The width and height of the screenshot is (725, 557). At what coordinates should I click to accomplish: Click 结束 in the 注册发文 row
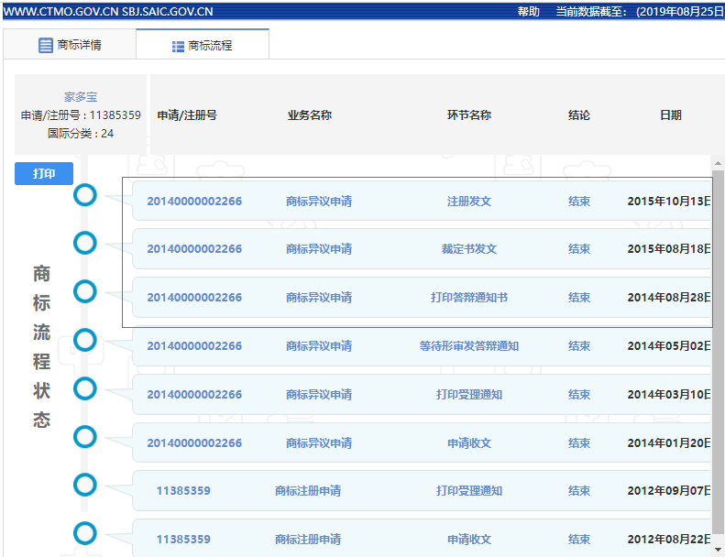coord(579,201)
